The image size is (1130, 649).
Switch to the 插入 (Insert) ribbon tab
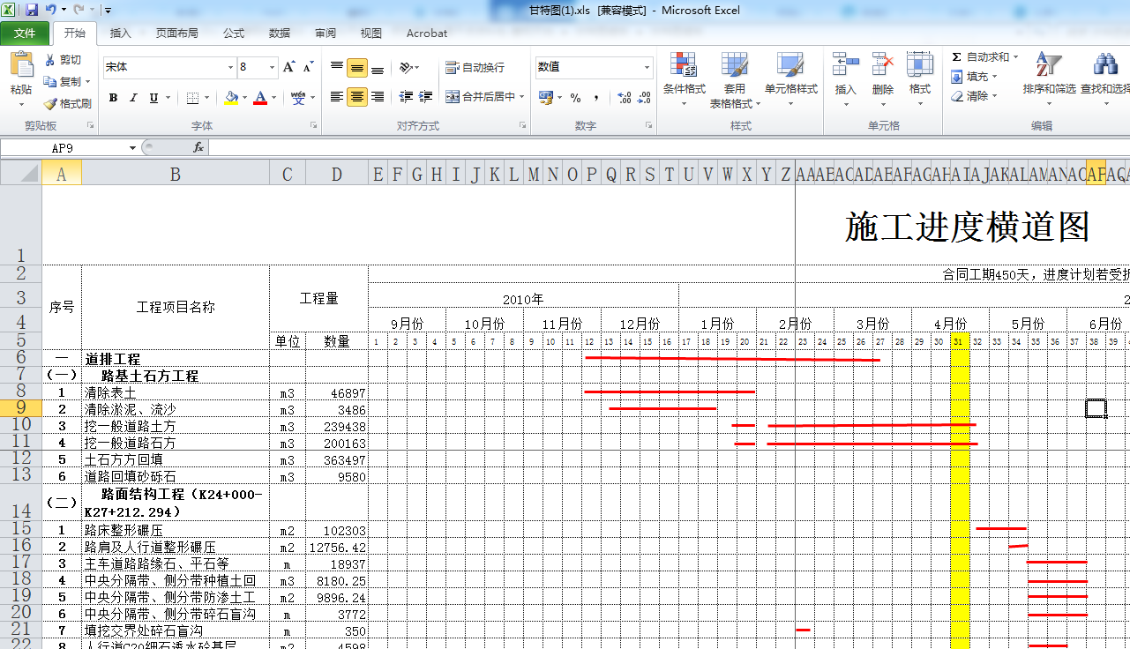(x=120, y=34)
